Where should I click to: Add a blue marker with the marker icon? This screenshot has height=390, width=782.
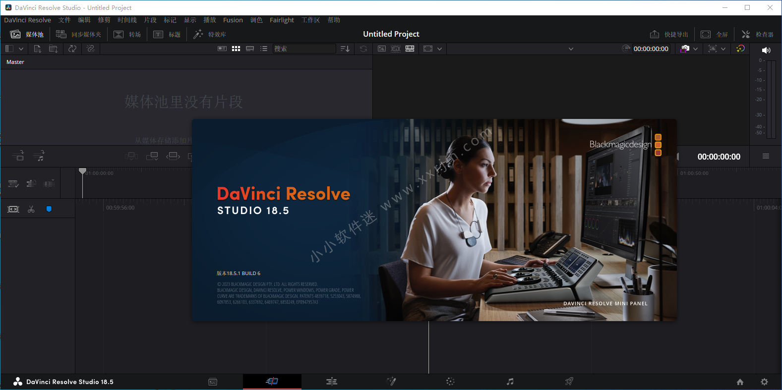tap(49, 209)
